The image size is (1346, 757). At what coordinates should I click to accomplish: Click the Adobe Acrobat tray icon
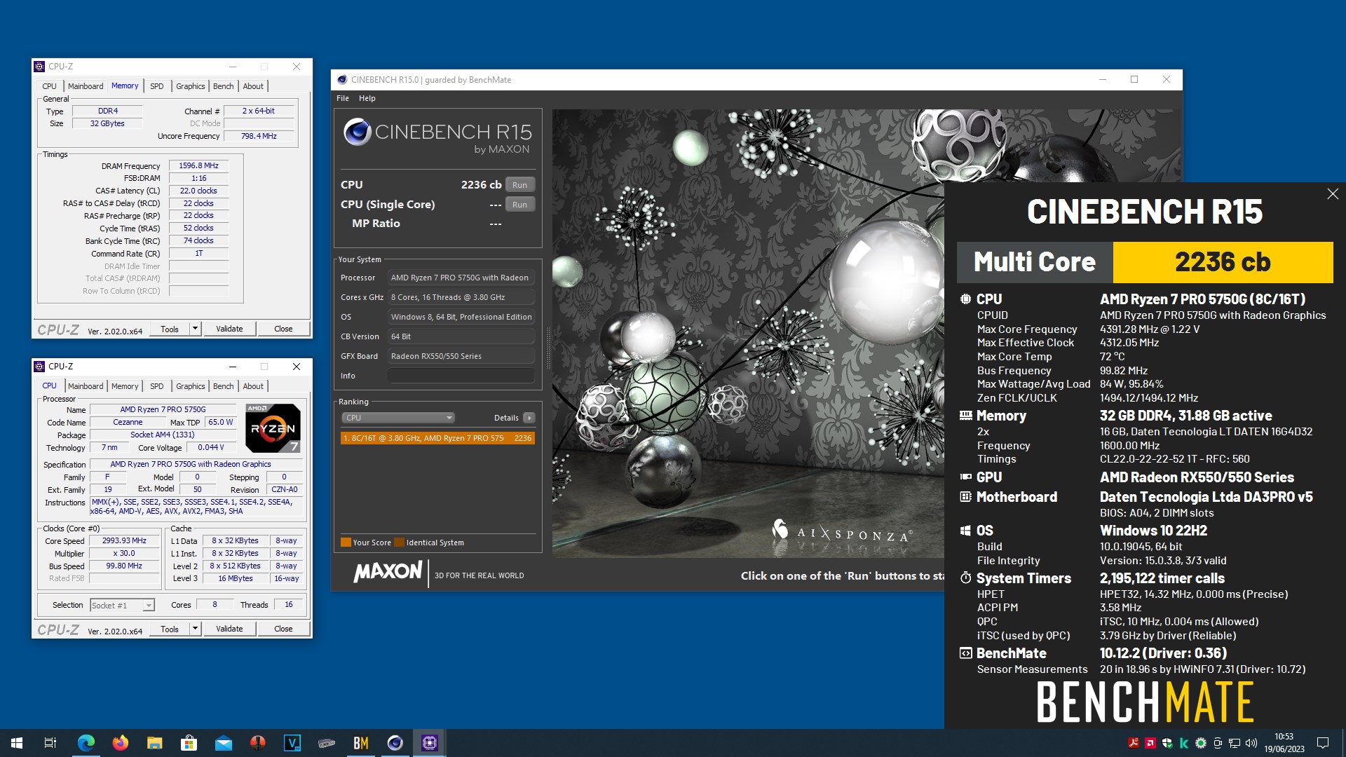[x=1133, y=743]
